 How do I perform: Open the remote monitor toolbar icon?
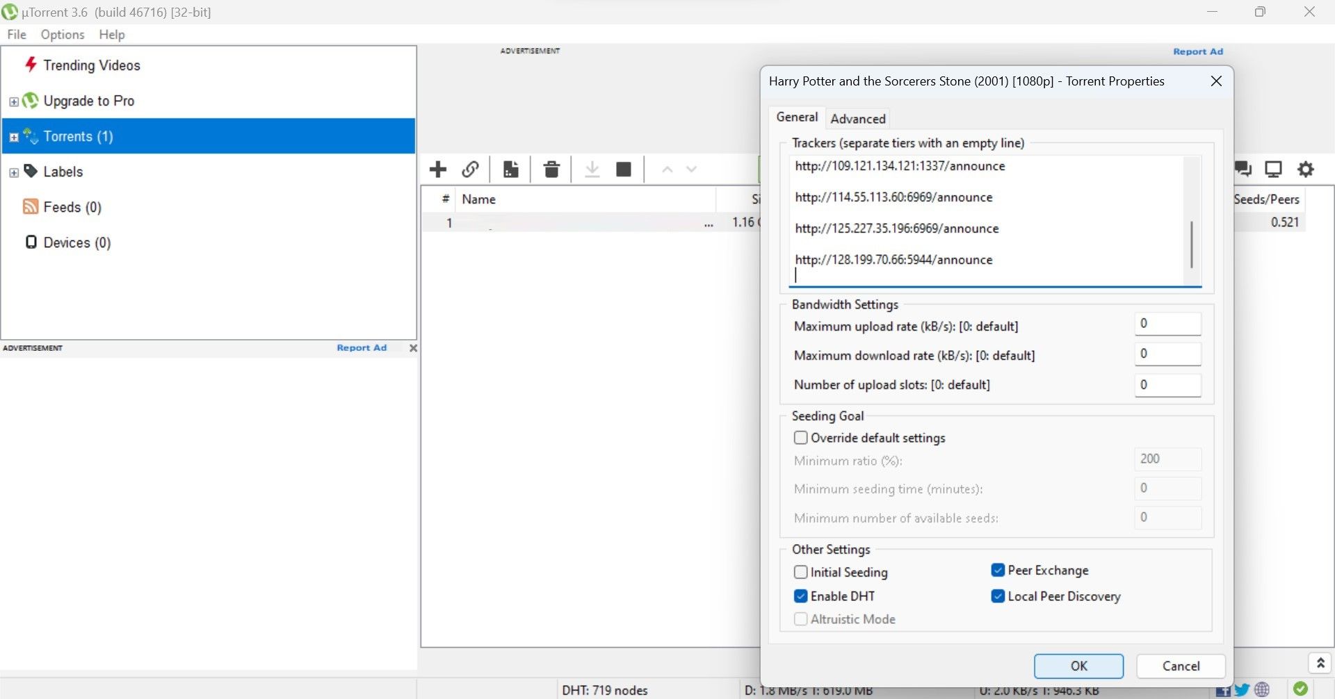pyautogui.click(x=1273, y=169)
